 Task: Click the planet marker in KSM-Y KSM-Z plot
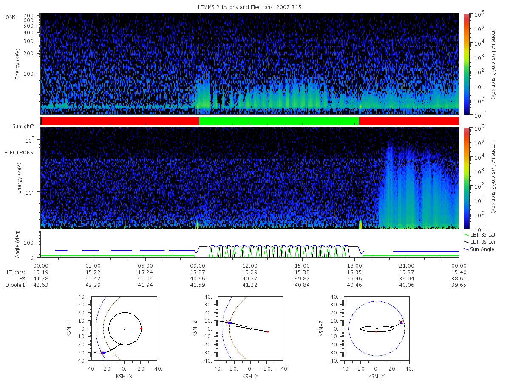377,329
